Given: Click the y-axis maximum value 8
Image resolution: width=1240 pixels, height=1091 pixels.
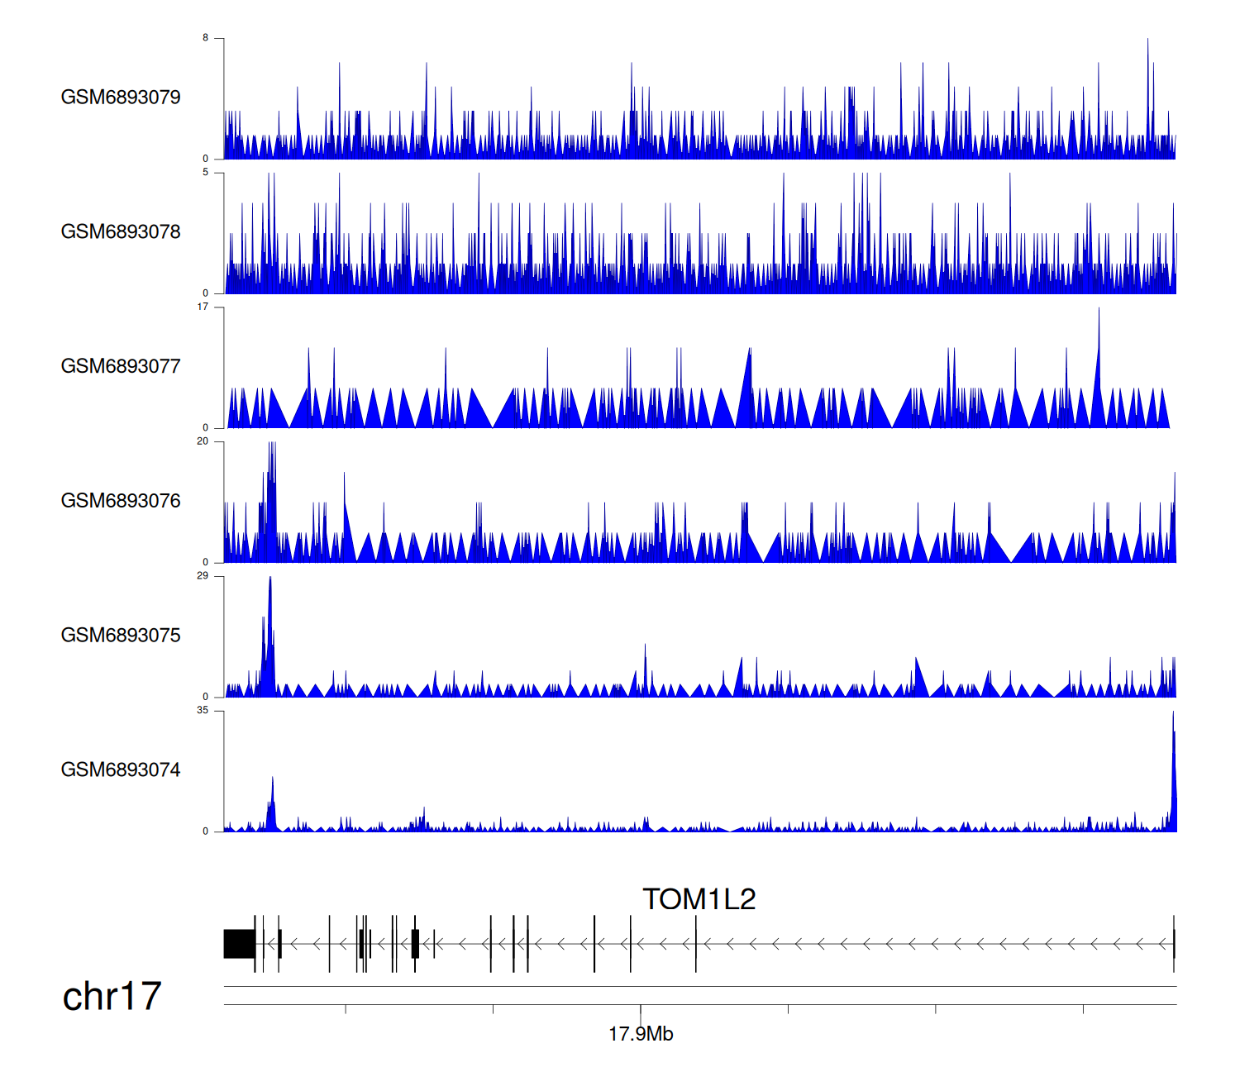Looking at the screenshot, I should [x=206, y=38].
